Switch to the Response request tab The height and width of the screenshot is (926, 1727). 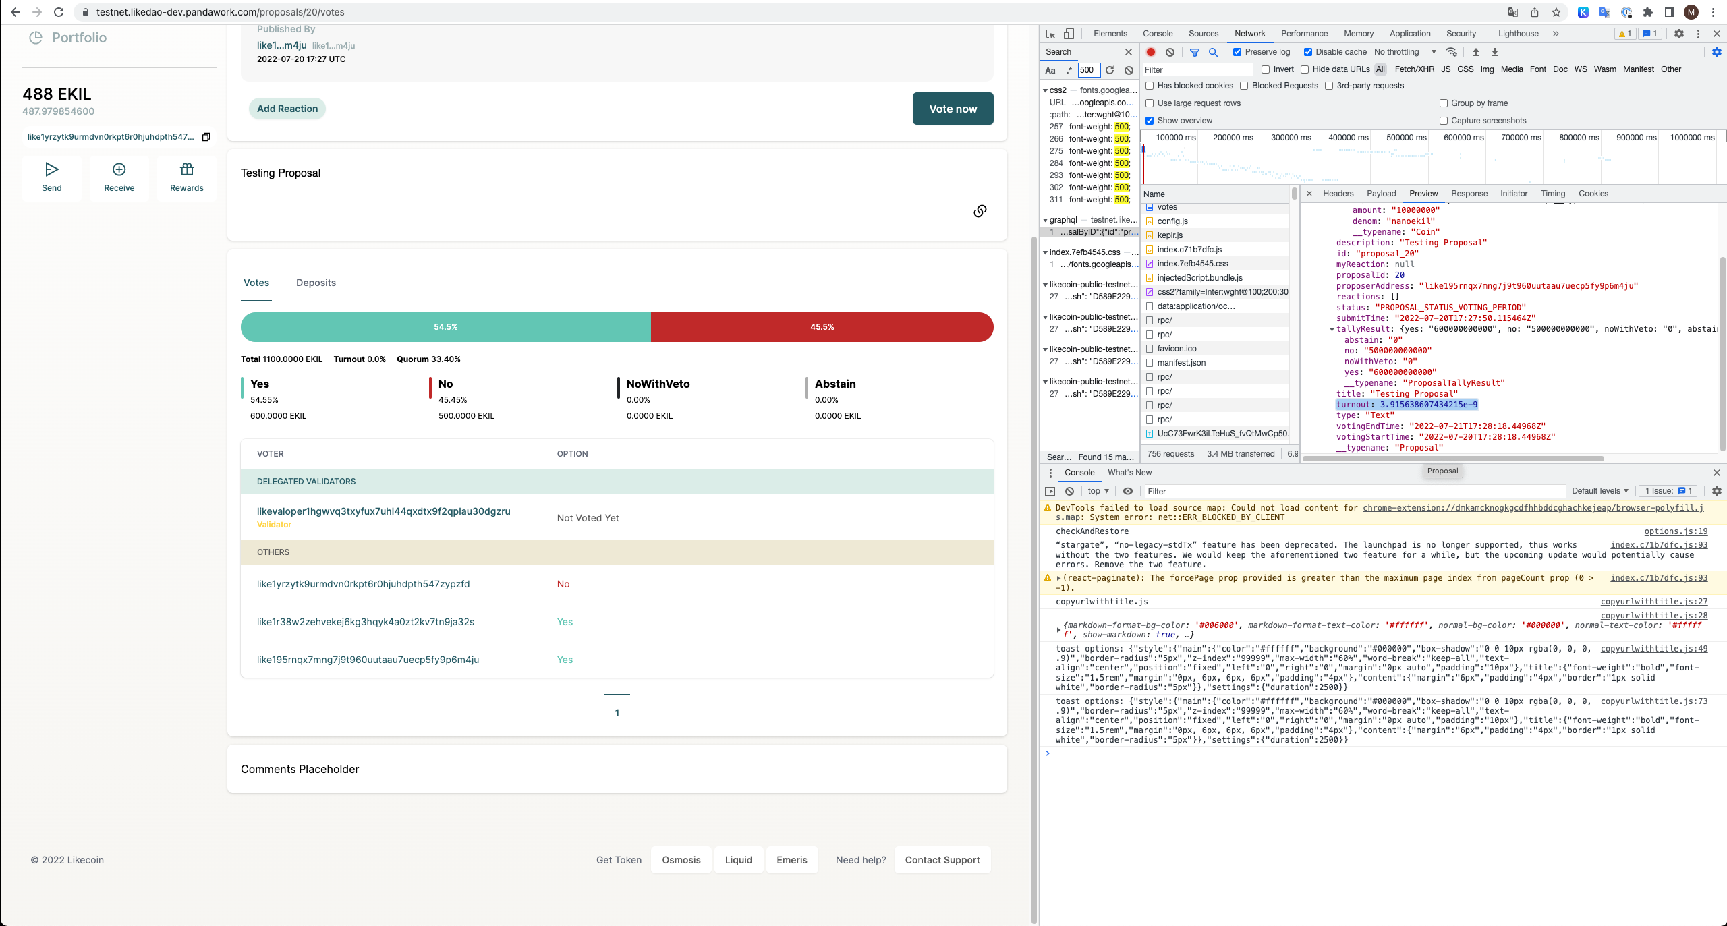(x=1469, y=194)
